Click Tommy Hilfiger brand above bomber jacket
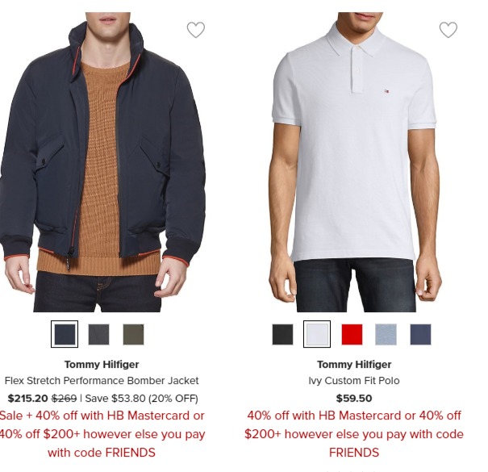This screenshot has height=472, width=488. point(102,364)
